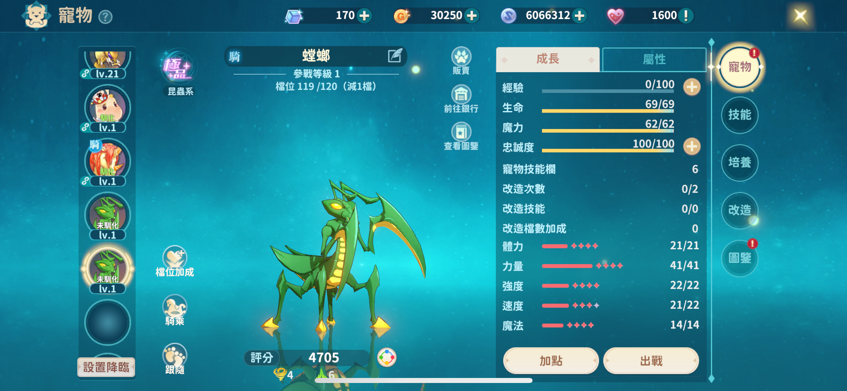Screen dimensions: 847x391
Task: Increase loyalty via the plus beside 忠誠度
Action: 692,146
